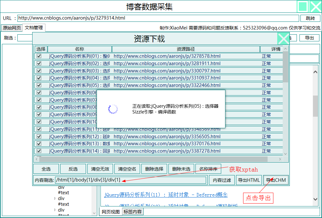The height and width of the screenshot is (218, 322).
Task: Uncheck the jQuery源码分析系列(02) row checkbox
Action: [39, 63]
